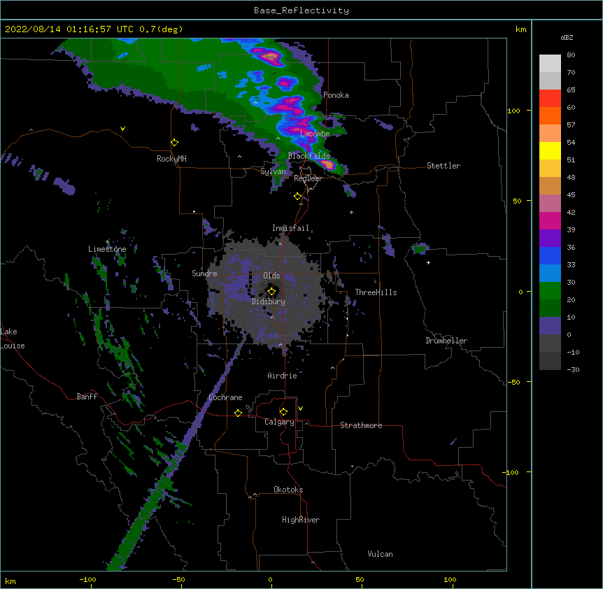Click the Strathmore label

(x=361, y=425)
